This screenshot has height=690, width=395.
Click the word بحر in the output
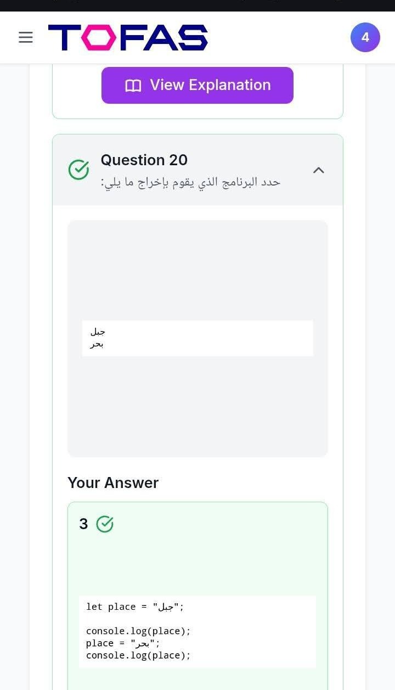pyautogui.click(x=97, y=344)
